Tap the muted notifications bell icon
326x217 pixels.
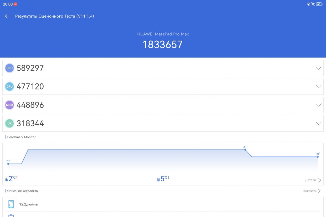(308, 4)
